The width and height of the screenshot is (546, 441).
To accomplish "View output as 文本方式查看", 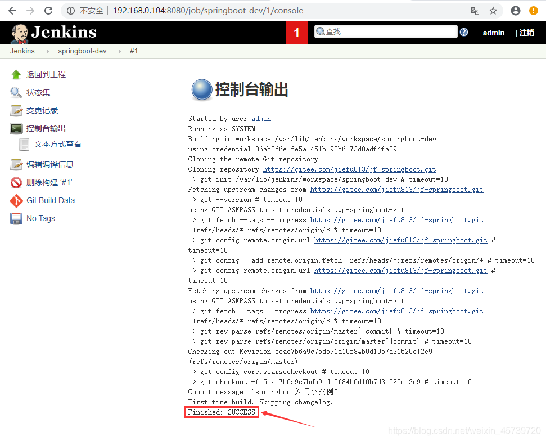I will 58,144.
